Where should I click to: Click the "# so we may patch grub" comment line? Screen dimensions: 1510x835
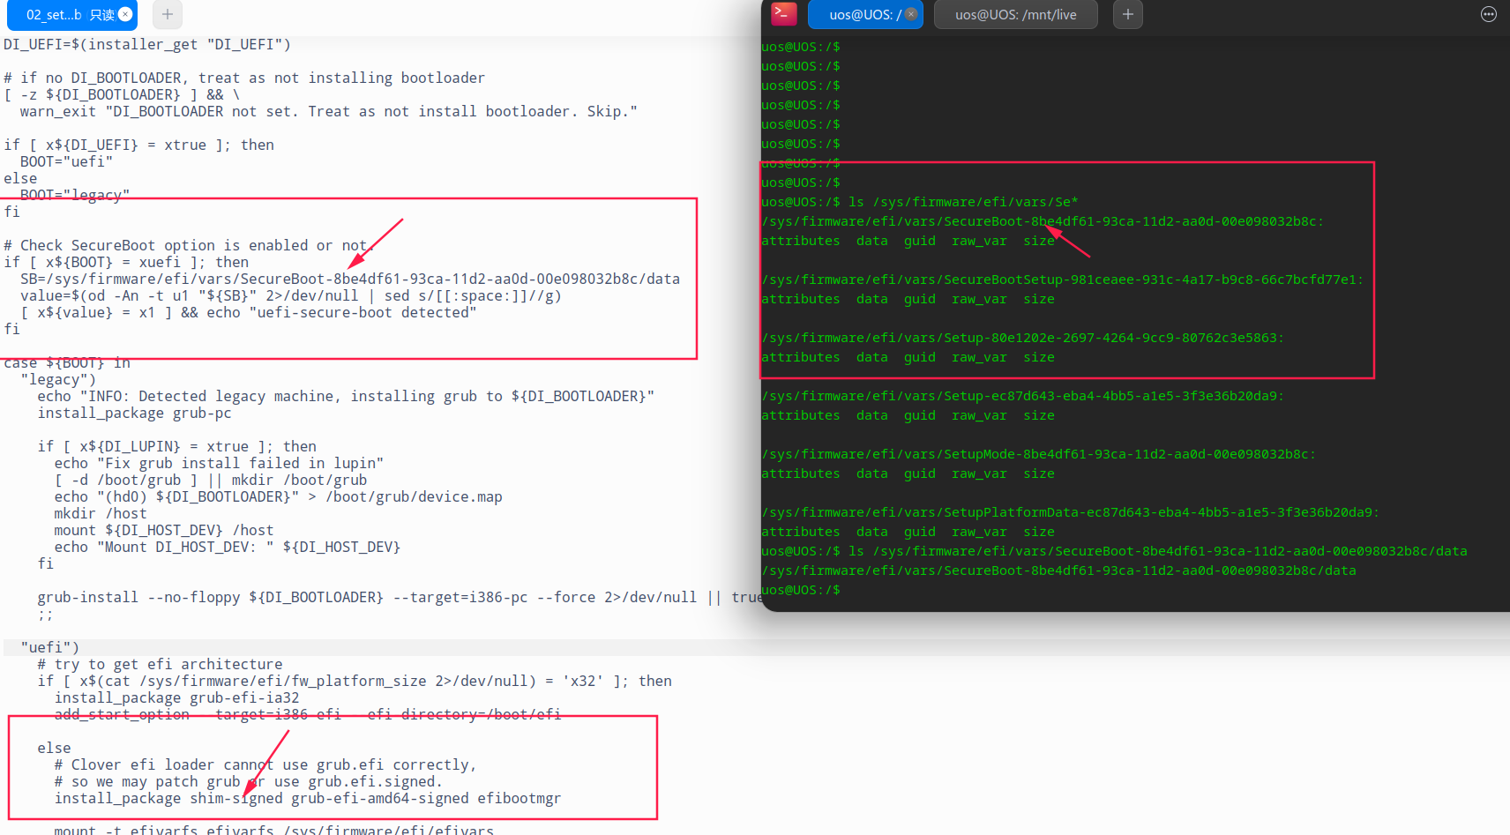click(248, 781)
